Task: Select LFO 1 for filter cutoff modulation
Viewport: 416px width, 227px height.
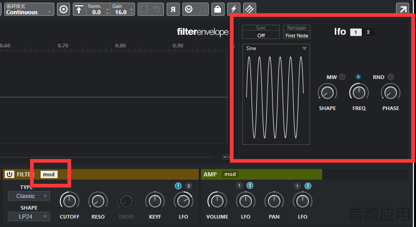Action: point(178,186)
